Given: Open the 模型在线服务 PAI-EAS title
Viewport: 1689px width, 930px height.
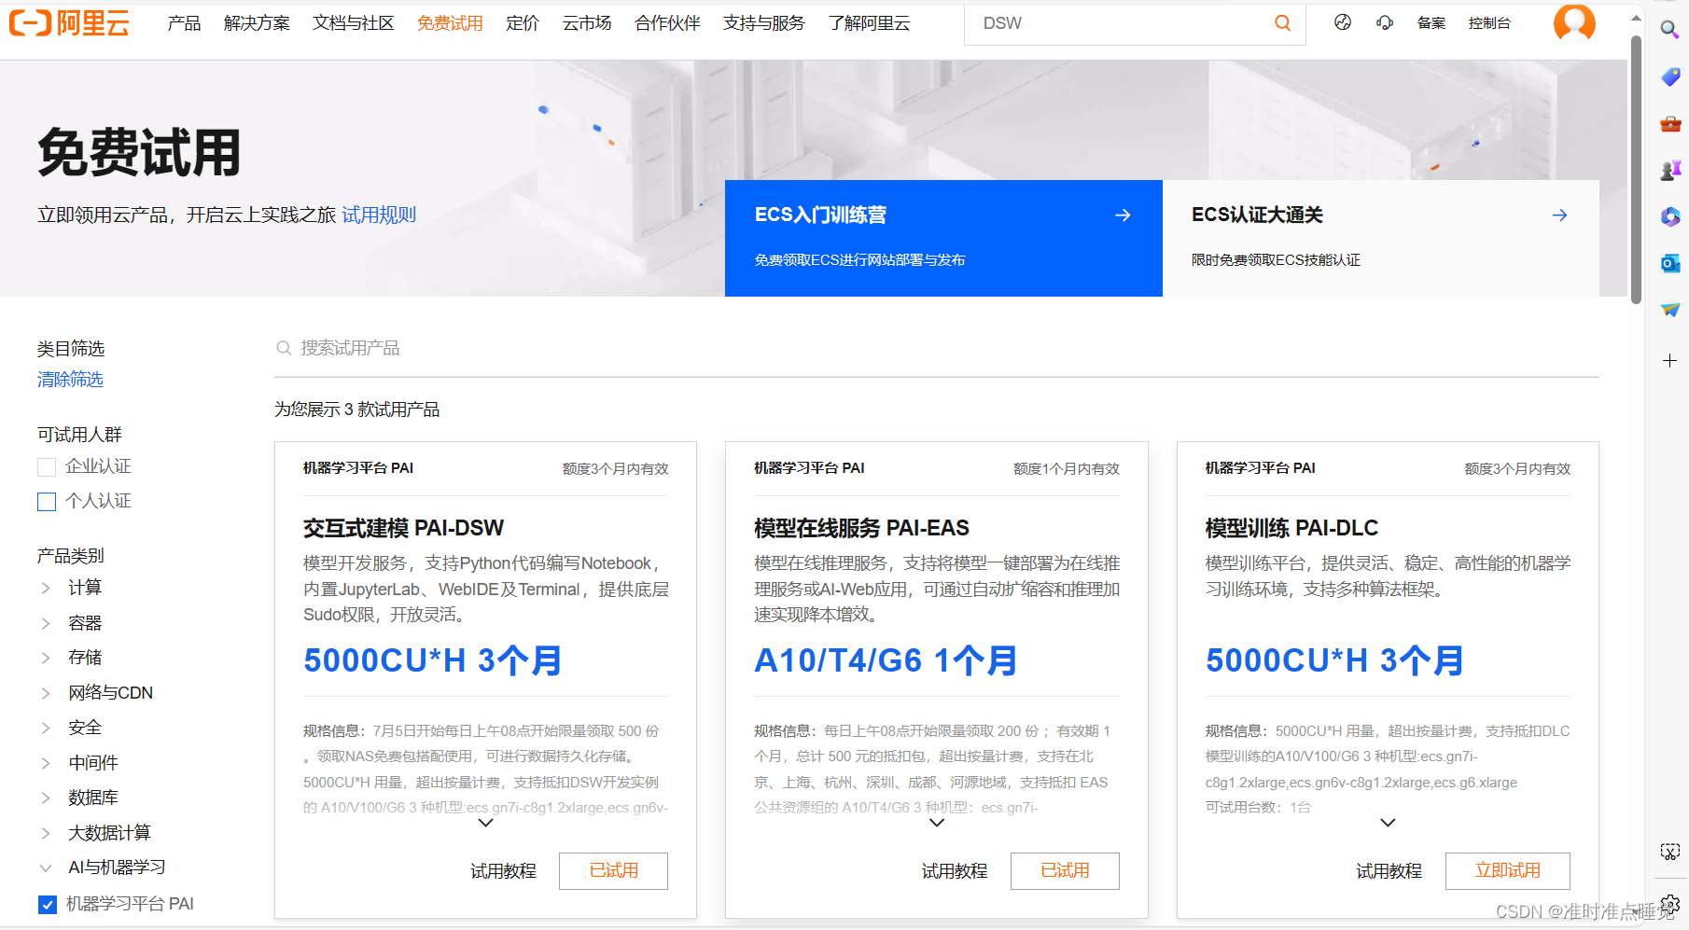Looking at the screenshot, I should [861, 528].
